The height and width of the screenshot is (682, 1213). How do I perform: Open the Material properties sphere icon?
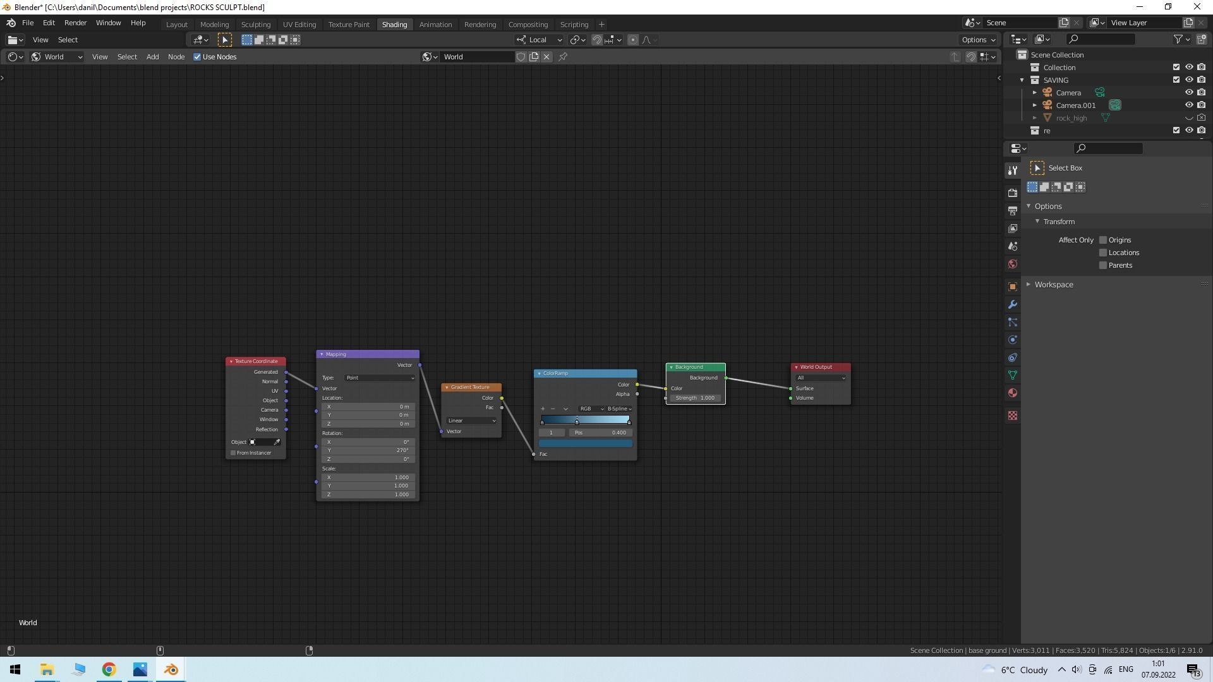pos(1013,393)
